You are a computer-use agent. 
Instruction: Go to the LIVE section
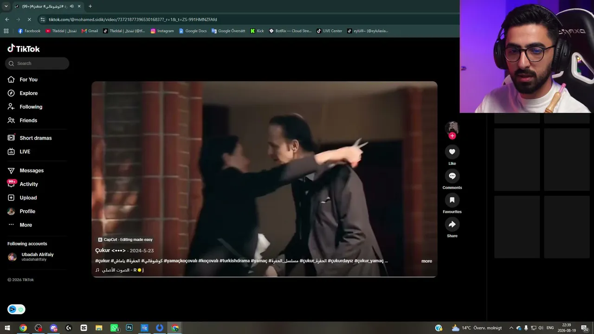tap(19, 152)
